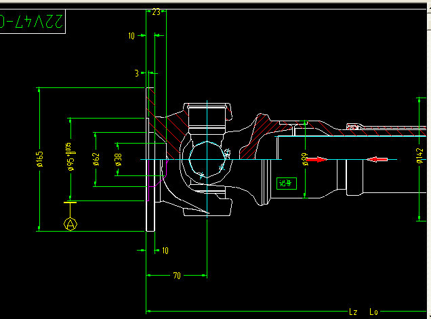Screen dimensions: 431x319
Task: Pick the upper 10 dimension near flange
Action: coord(131,35)
